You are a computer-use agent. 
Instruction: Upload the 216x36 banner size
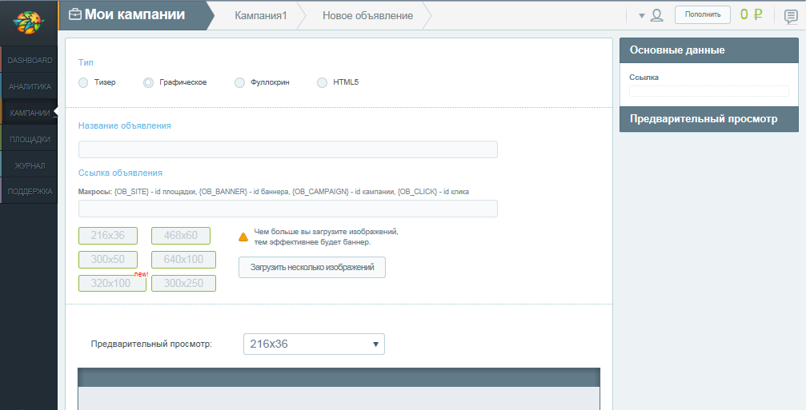click(x=108, y=236)
